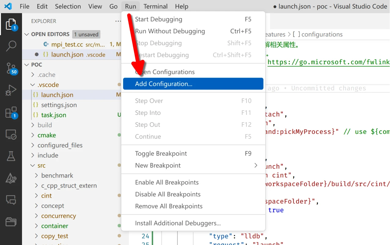This screenshot has width=390, height=245.
Task: Close the open Run menu
Action: coord(131,6)
